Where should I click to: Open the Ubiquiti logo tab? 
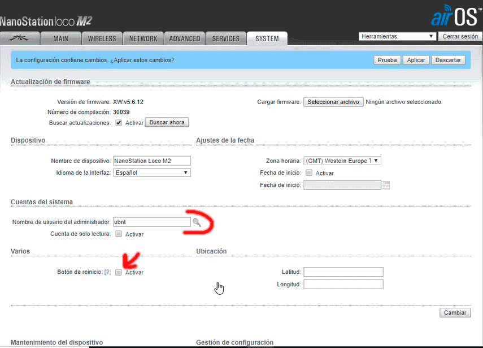pos(20,38)
